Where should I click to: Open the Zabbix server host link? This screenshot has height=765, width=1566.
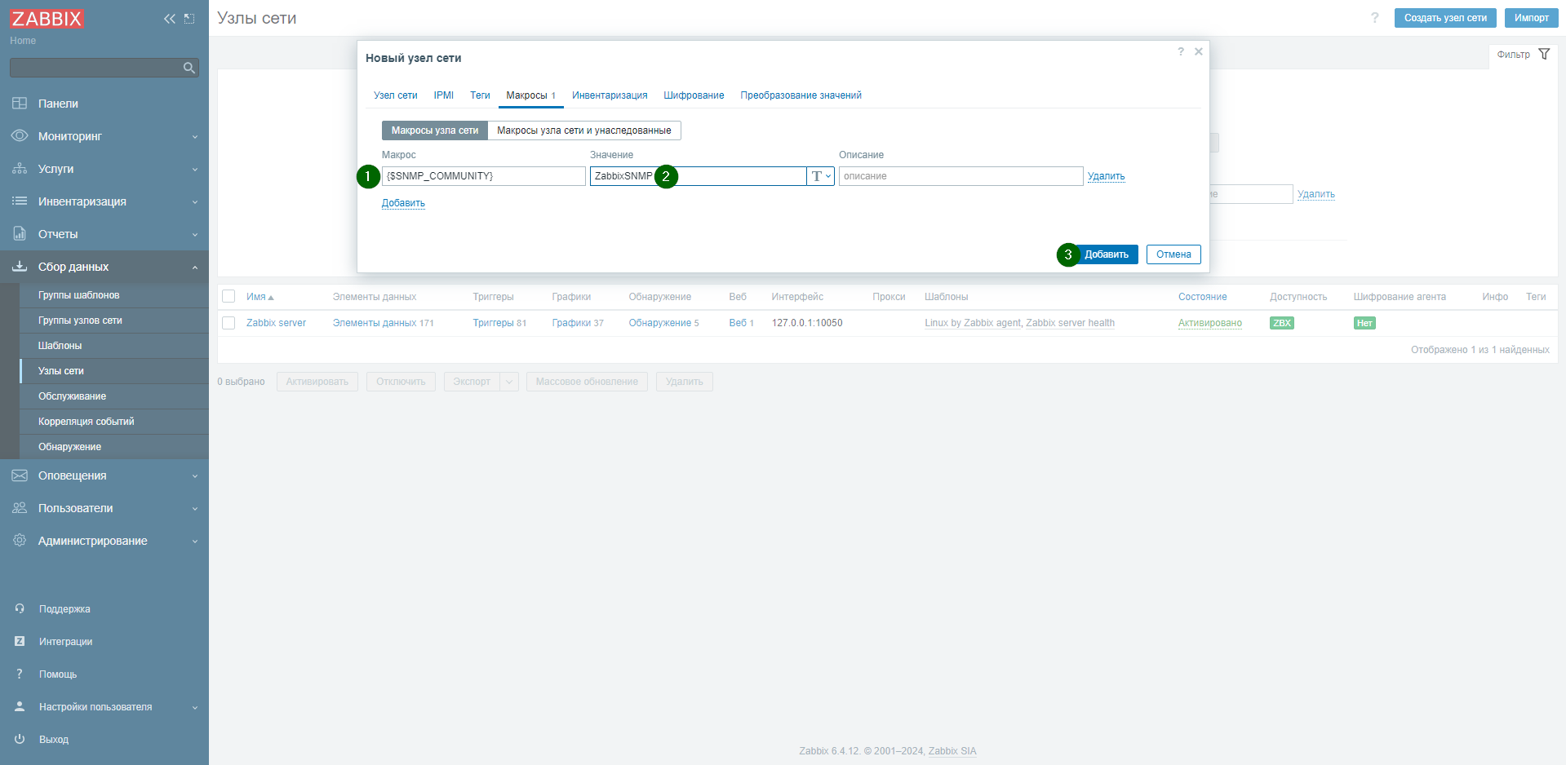(x=276, y=323)
